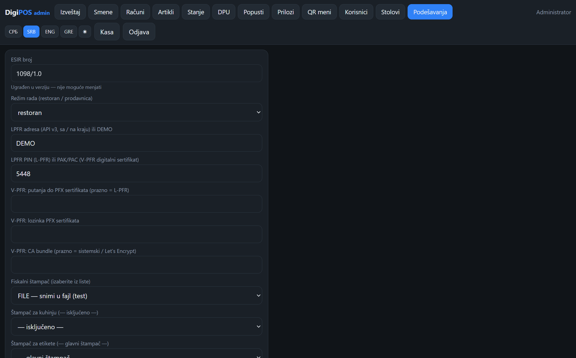Click the empty PFX sertifikat path field

tap(136, 204)
